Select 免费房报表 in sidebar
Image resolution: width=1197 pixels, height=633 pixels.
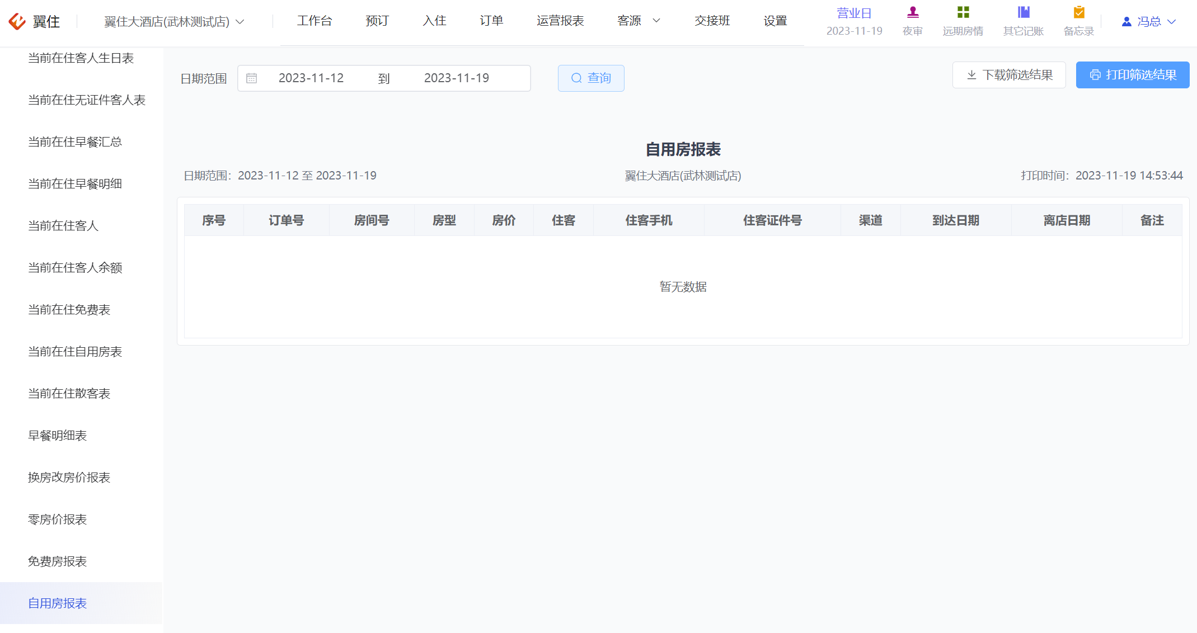pos(81,561)
